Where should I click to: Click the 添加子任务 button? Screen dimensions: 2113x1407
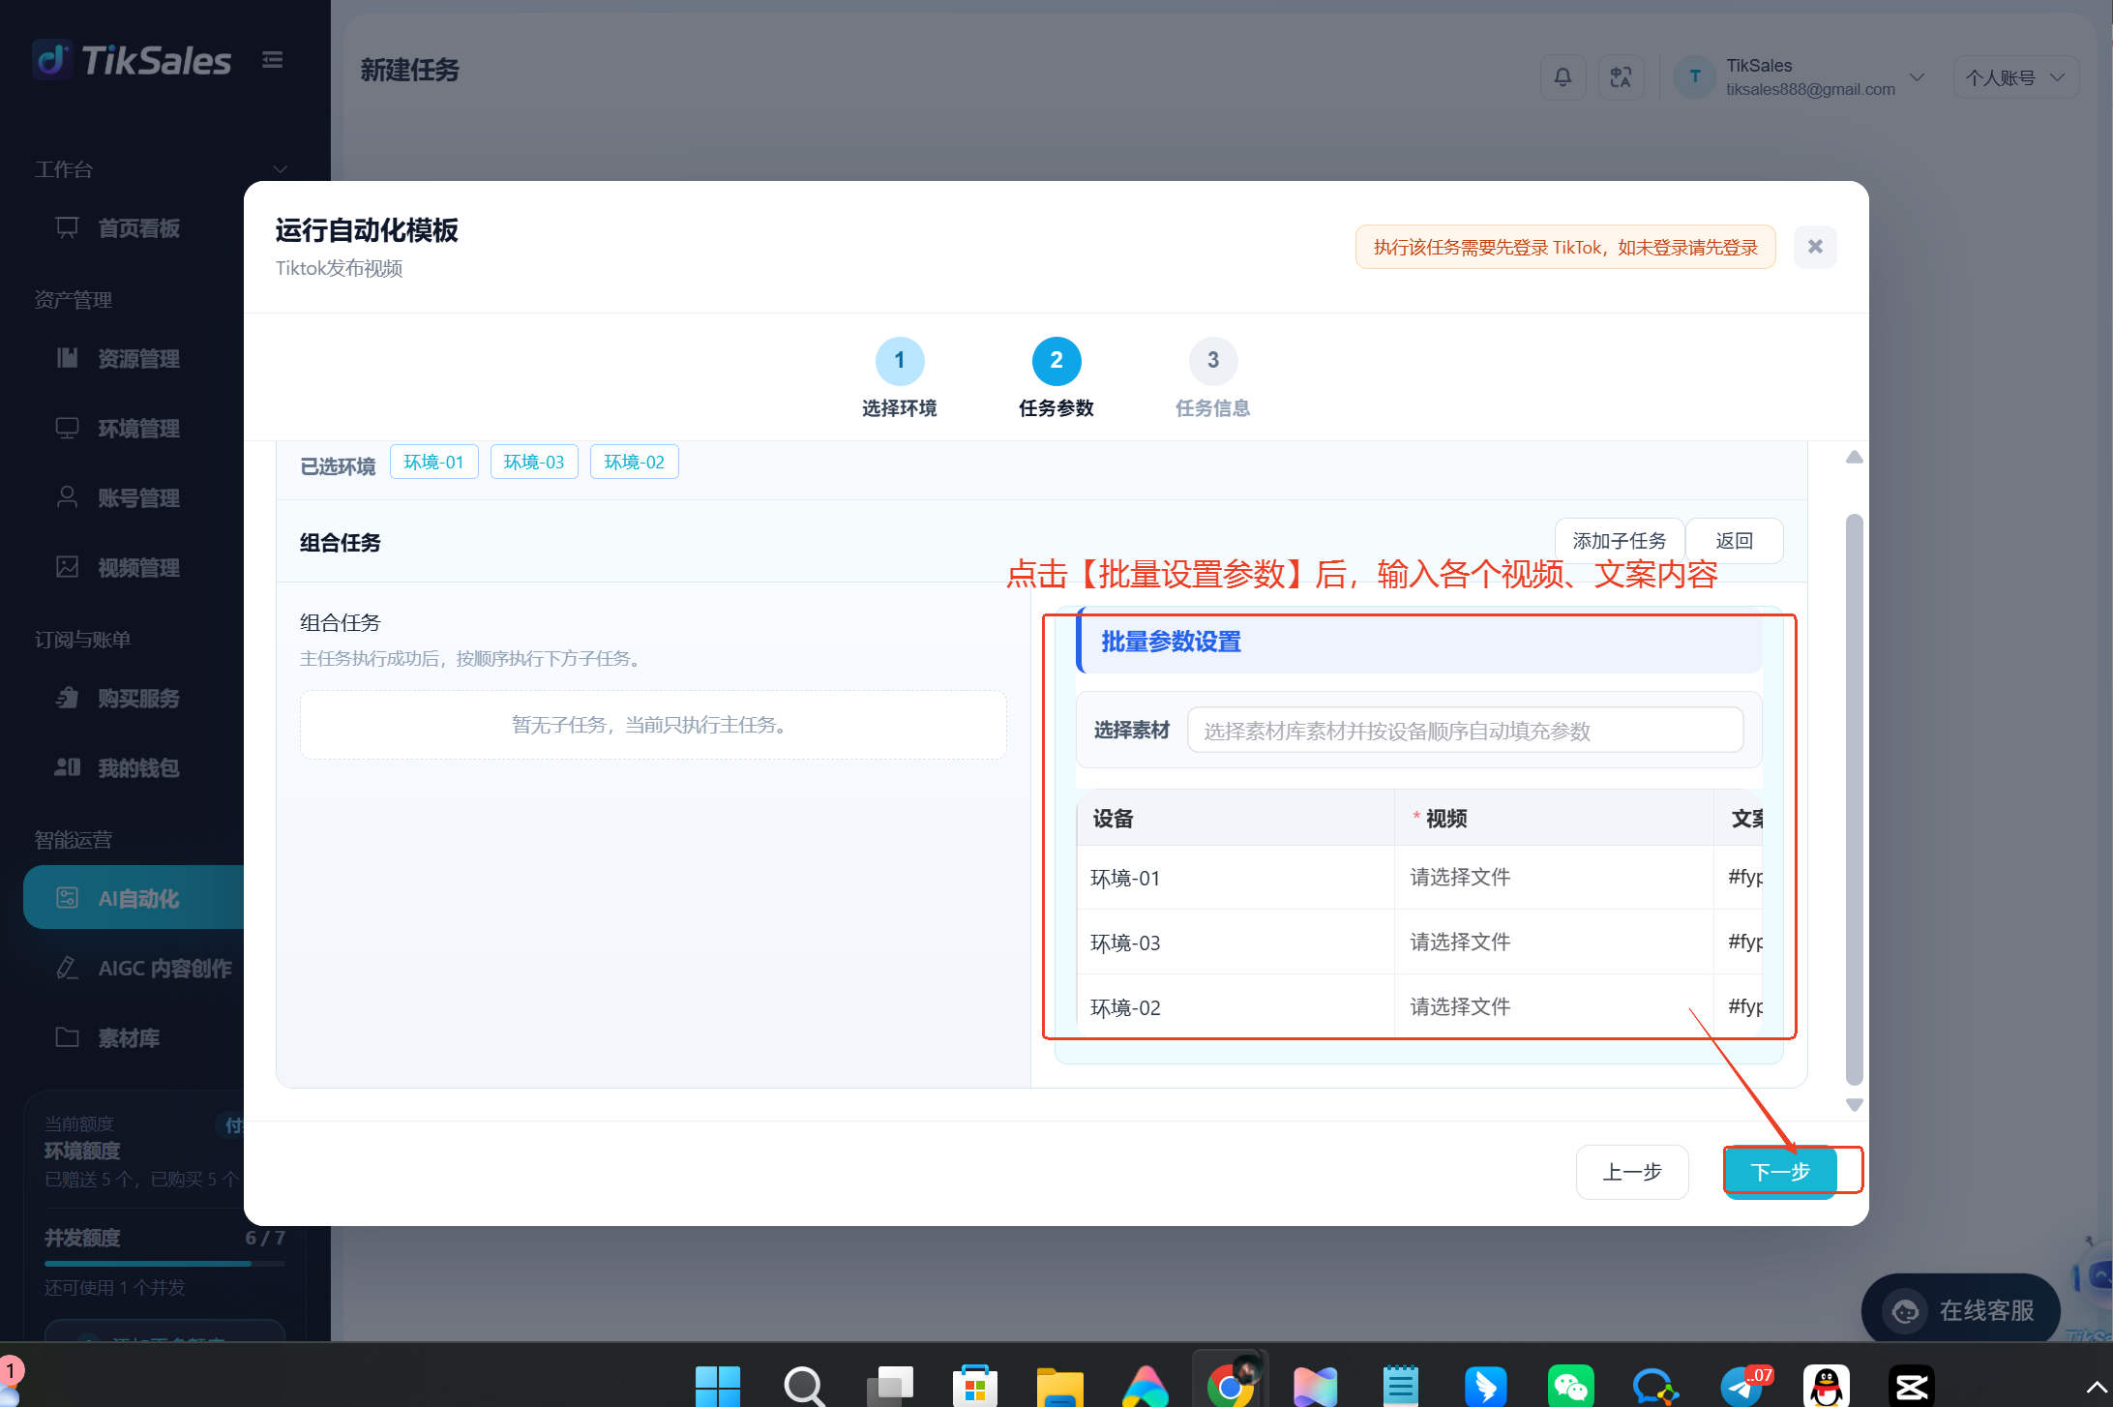[1620, 541]
